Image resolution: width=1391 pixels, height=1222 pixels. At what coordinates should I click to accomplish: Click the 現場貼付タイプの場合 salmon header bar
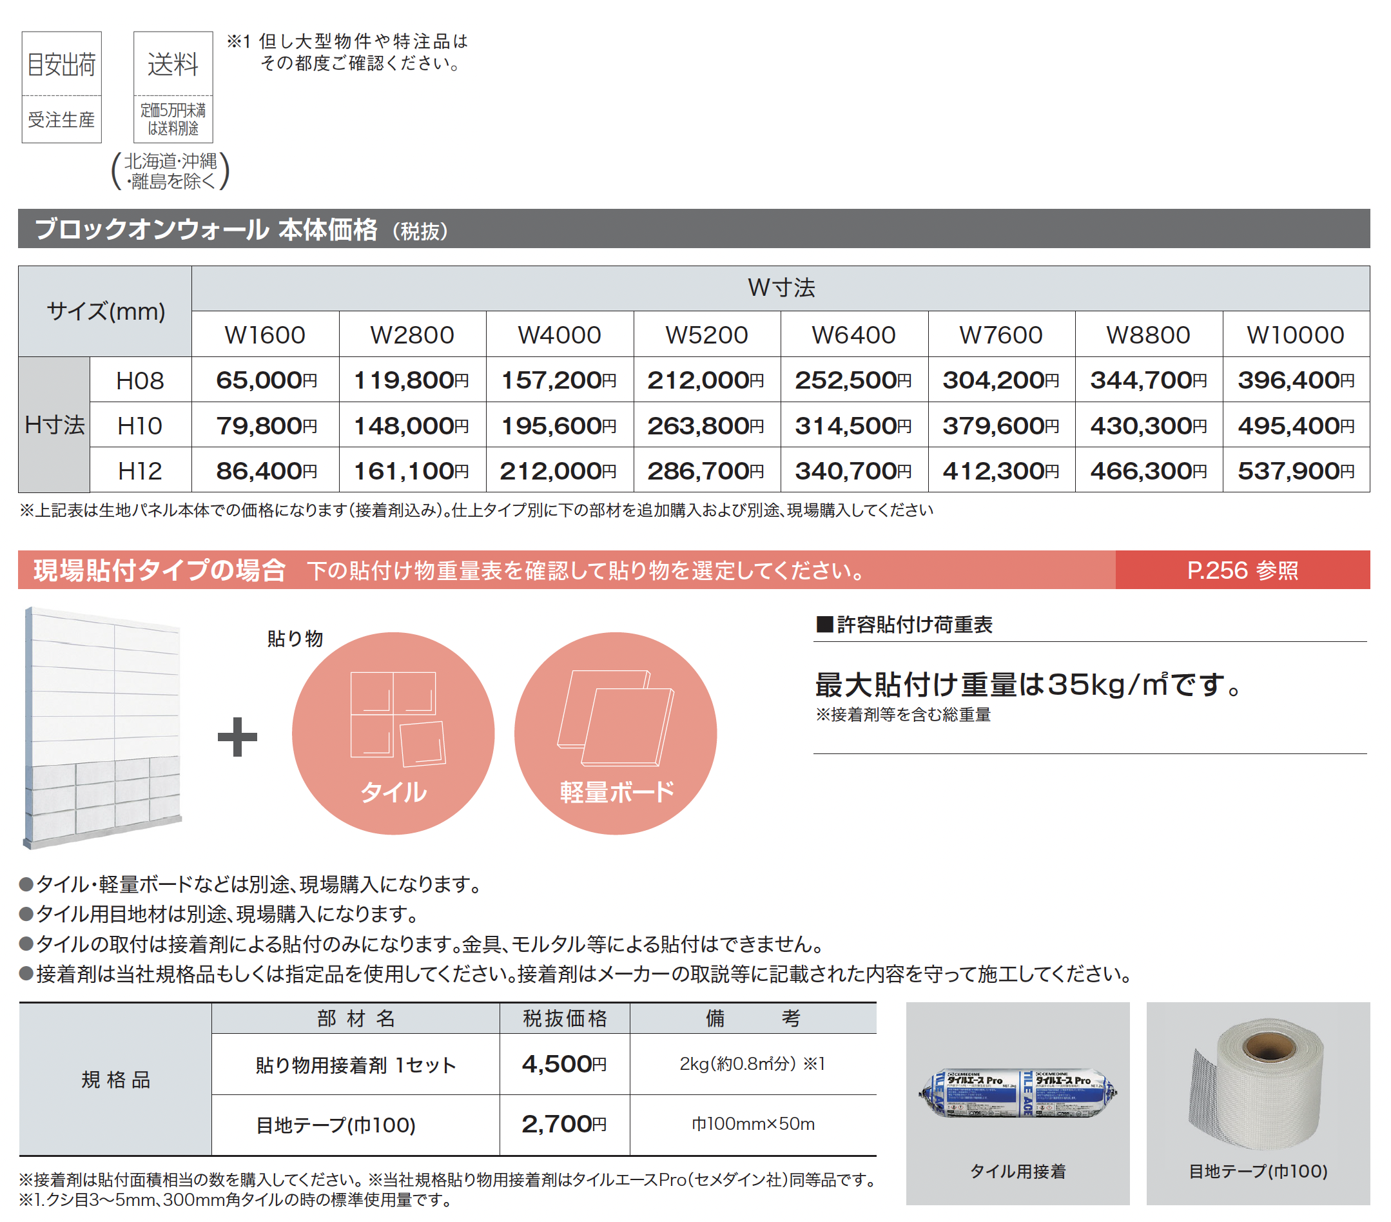tap(565, 570)
